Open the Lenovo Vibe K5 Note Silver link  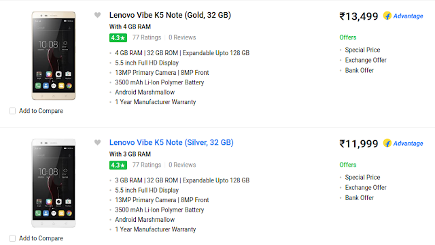(x=171, y=142)
